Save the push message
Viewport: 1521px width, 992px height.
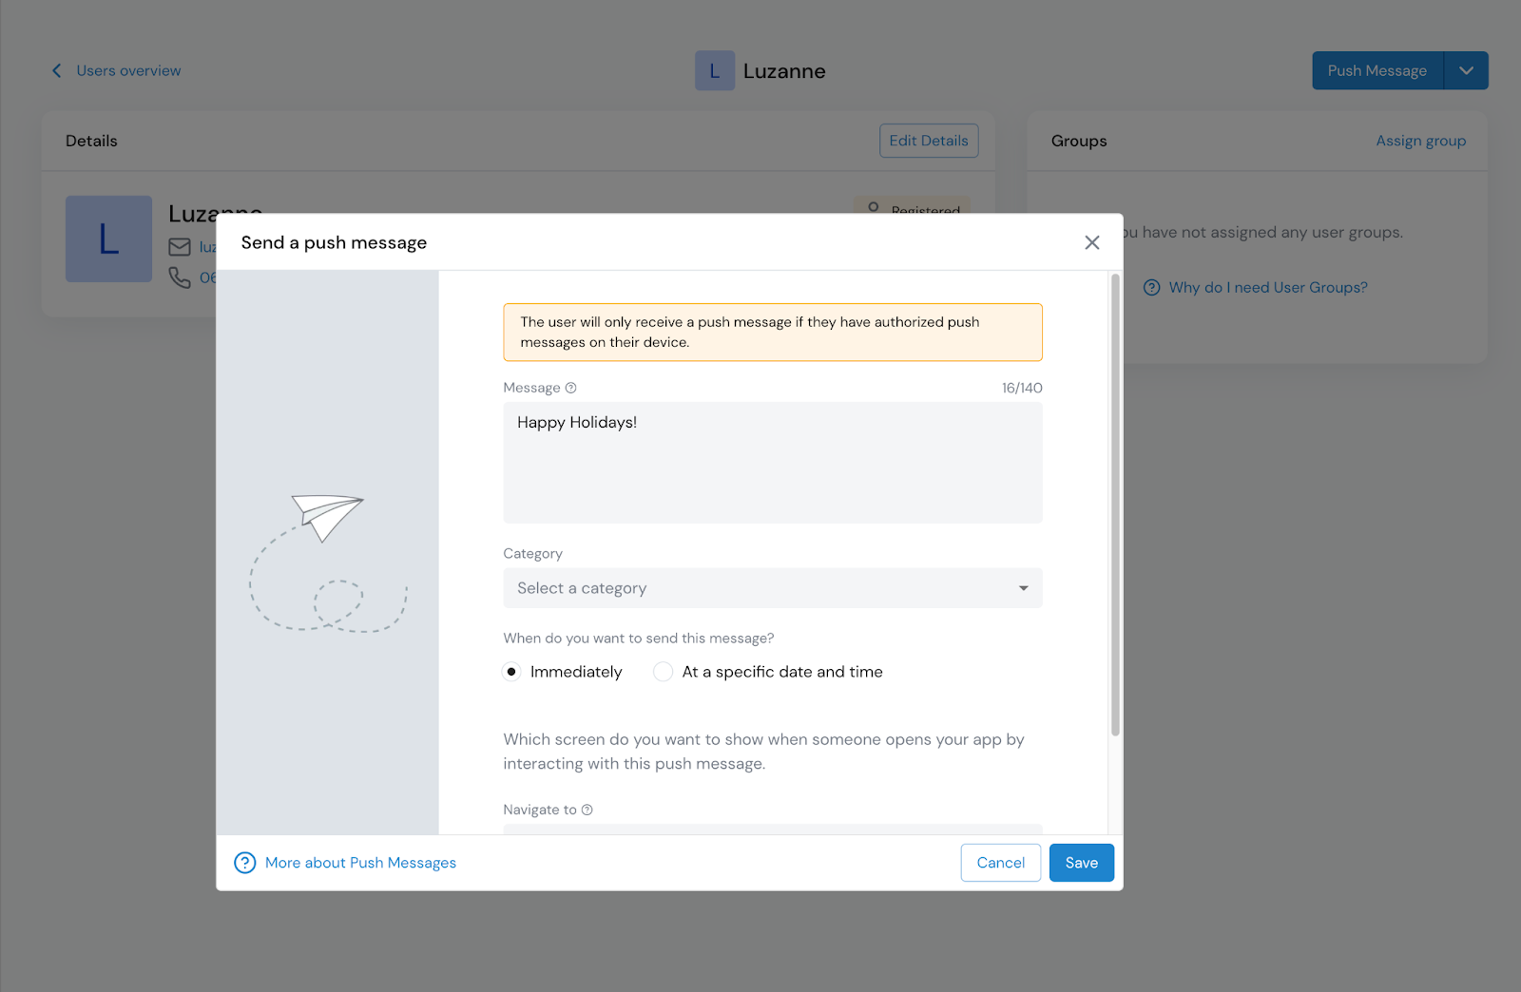click(1081, 863)
